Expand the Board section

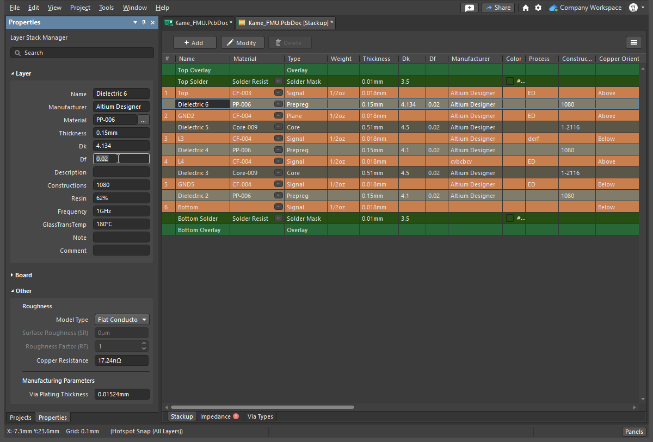(23, 275)
